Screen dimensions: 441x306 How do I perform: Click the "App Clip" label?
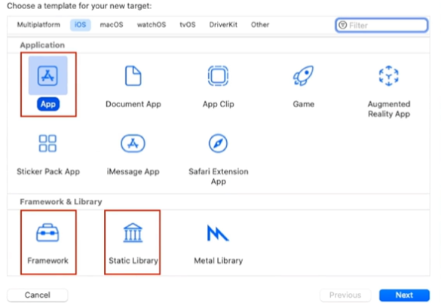[x=219, y=104]
